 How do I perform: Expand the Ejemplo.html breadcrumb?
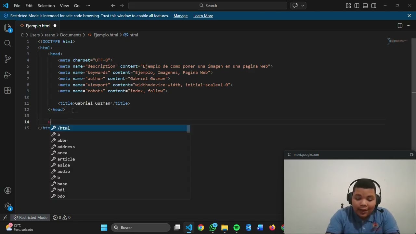103,35
